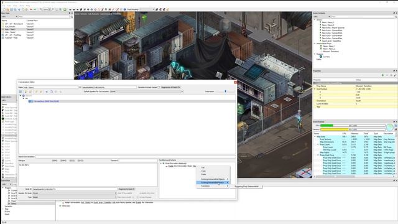This screenshot has width=398, height=224.
Task: Click the second Conversation Editor toolbar icon
Action: [x=26, y=91]
